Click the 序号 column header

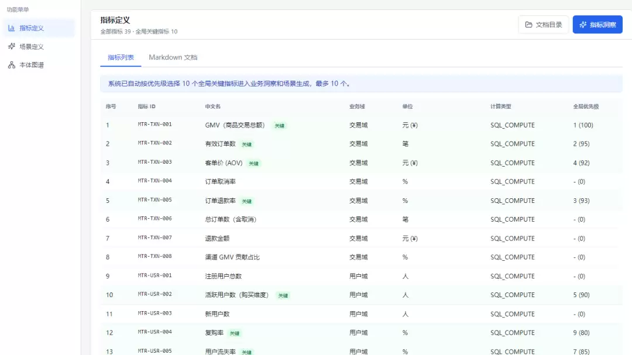click(111, 106)
